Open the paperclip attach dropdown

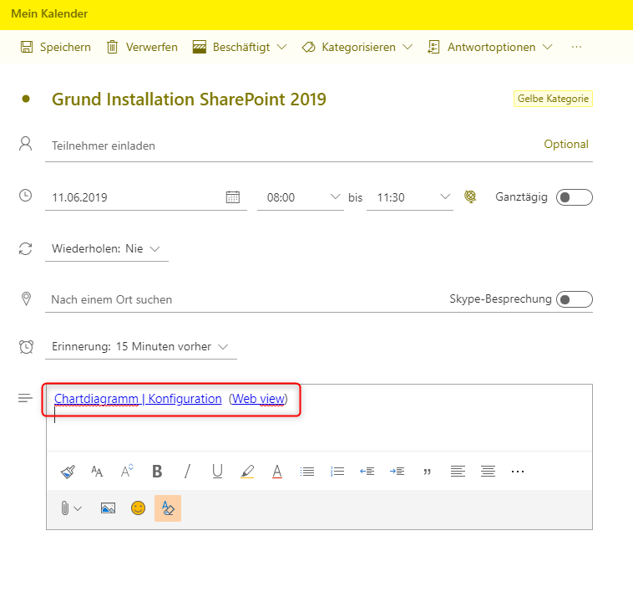tap(71, 508)
